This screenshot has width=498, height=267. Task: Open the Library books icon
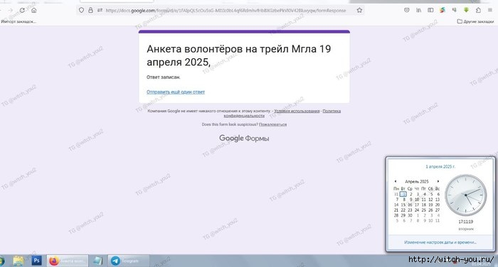[418, 10]
